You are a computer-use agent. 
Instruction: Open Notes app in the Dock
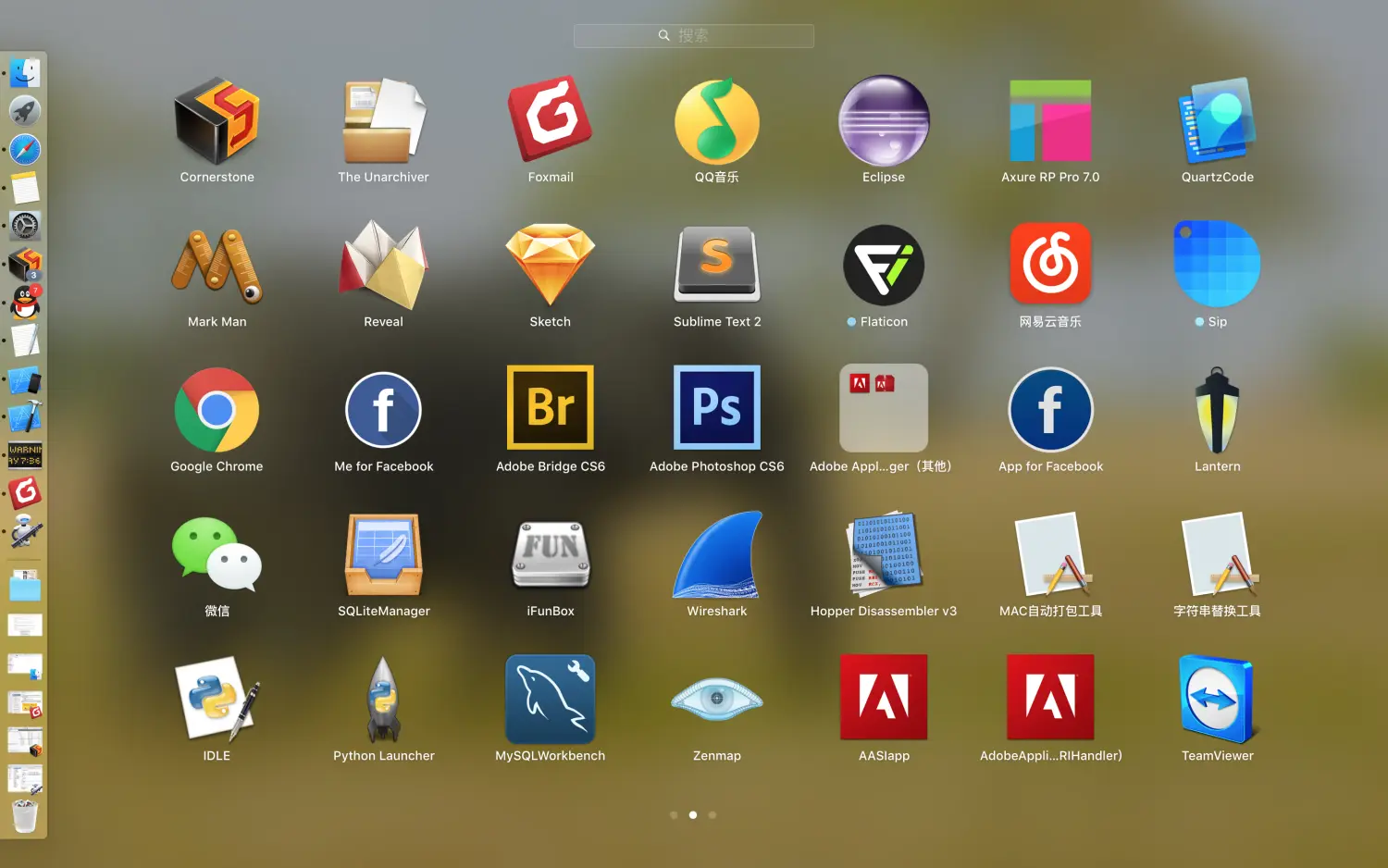pyautogui.click(x=25, y=187)
